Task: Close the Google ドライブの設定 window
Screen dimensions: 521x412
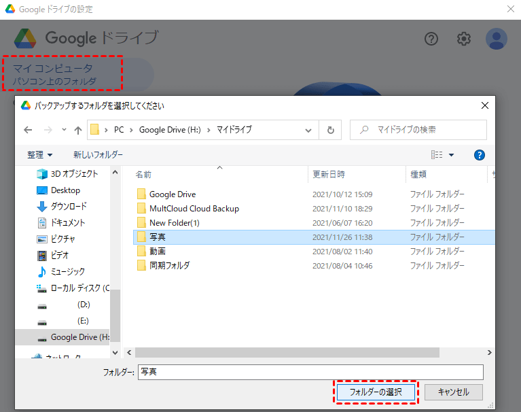Action: pos(511,9)
